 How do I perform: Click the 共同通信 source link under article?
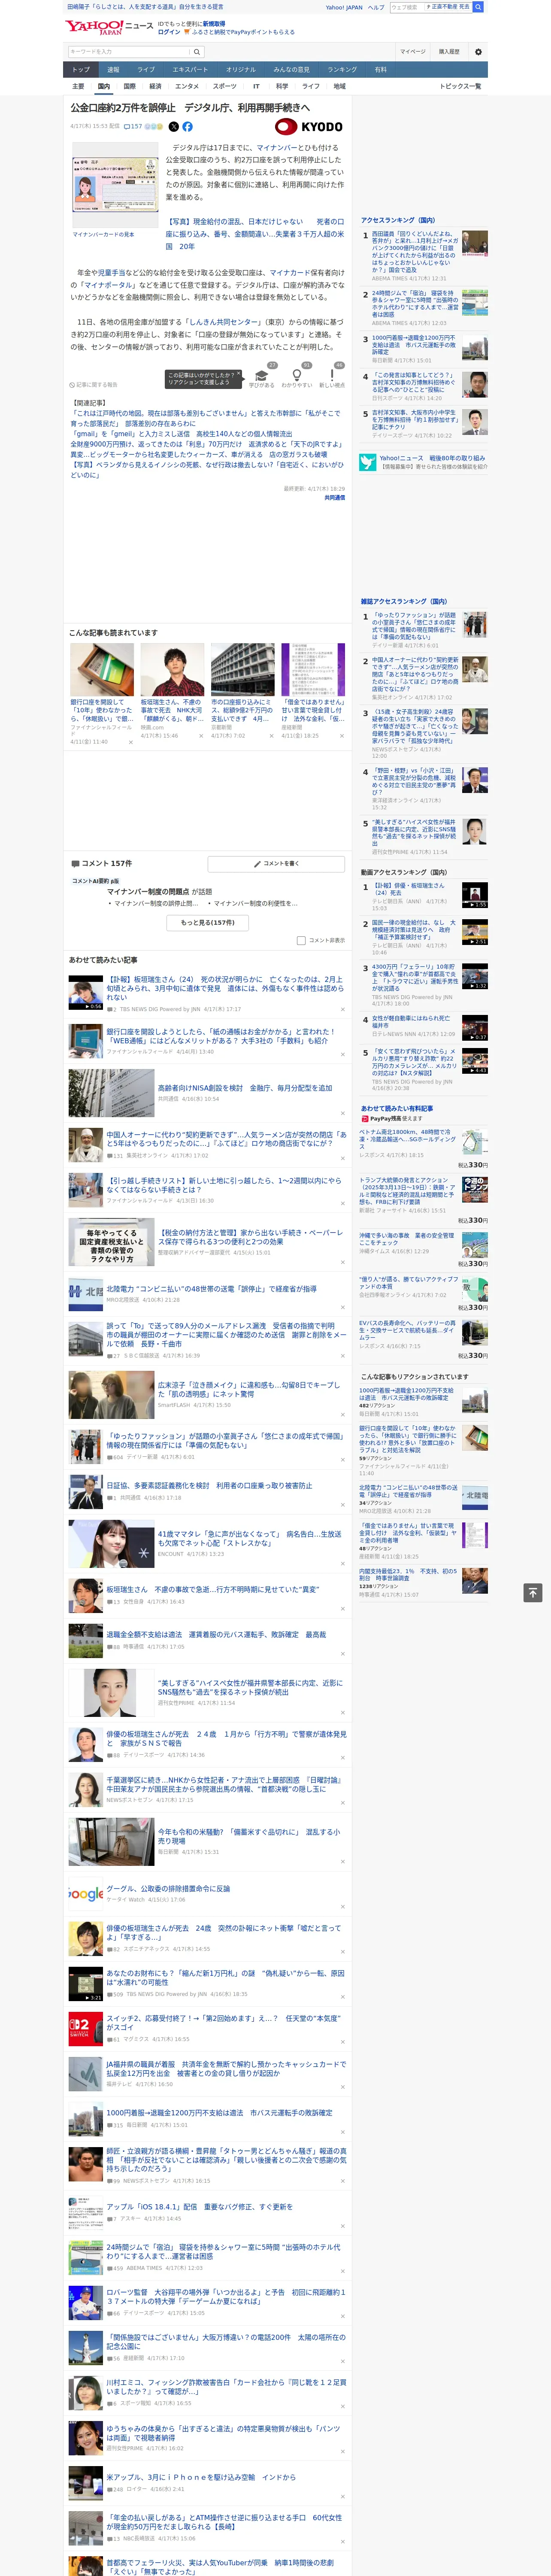(x=335, y=497)
